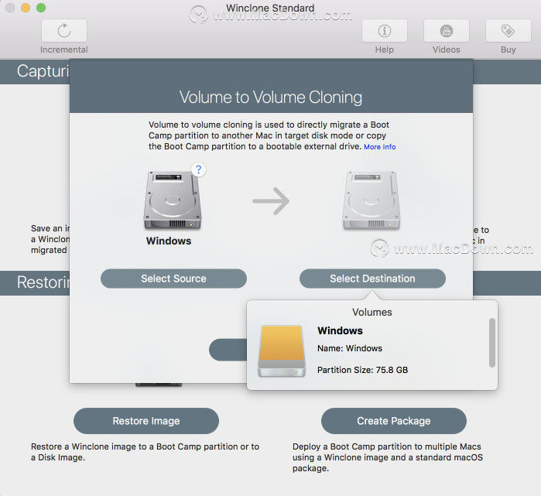The image size is (541, 496).
Task: Click the green zoom window button
Action: tap(41, 8)
